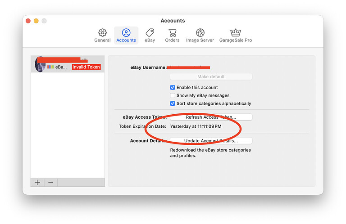Click the token expiration date value

coord(196,126)
